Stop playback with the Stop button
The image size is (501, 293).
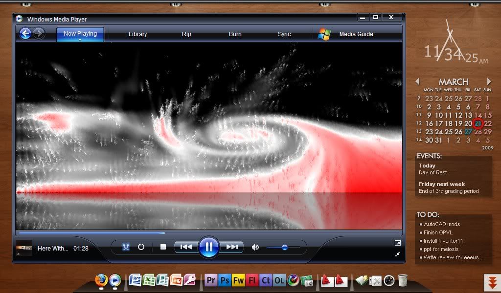(163, 247)
